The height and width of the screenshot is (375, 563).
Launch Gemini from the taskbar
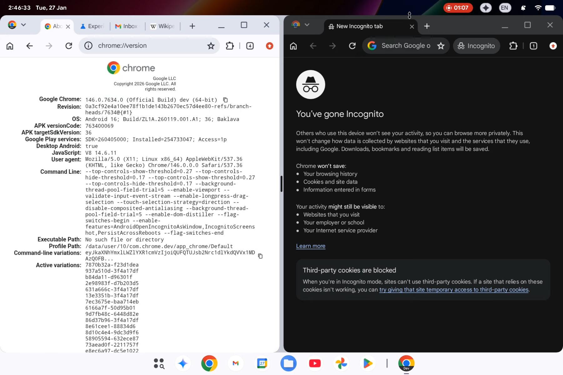coord(183,363)
